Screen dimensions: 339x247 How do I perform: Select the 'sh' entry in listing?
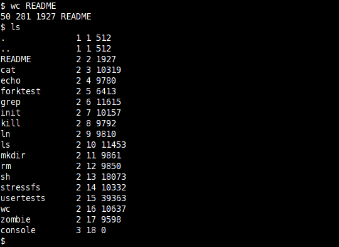(x=6, y=177)
